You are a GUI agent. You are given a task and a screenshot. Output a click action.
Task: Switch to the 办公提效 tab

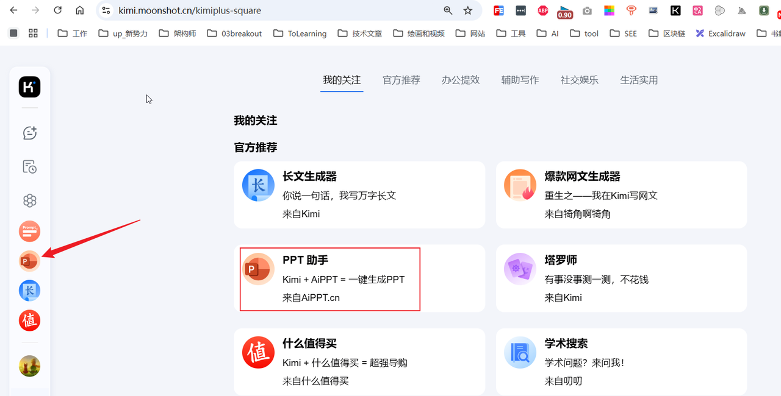click(x=461, y=80)
